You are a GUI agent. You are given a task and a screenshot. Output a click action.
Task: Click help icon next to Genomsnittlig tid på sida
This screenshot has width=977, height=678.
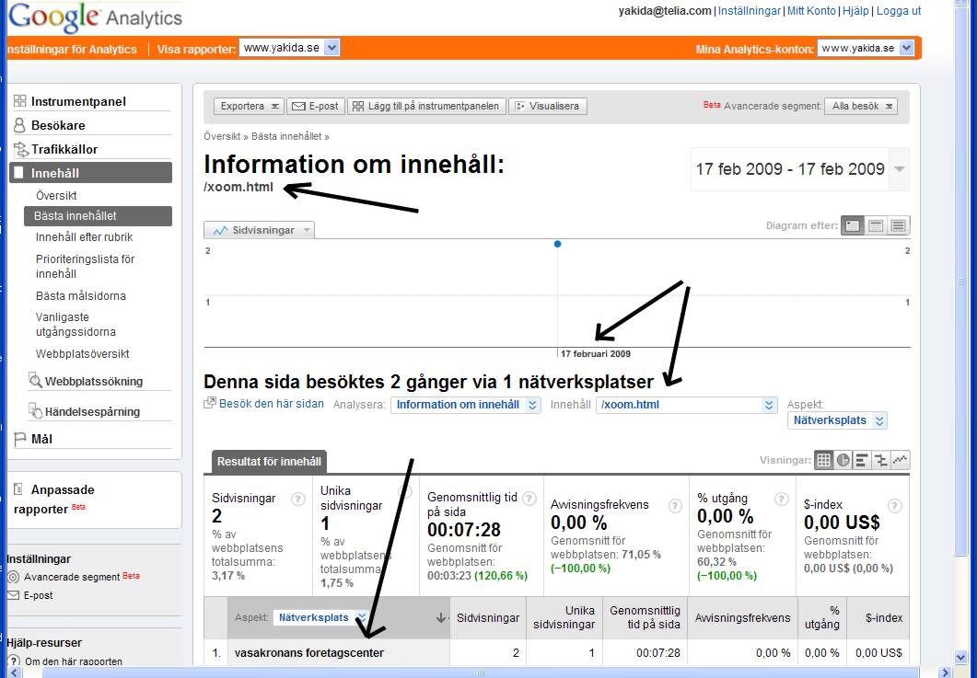pos(529,498)
